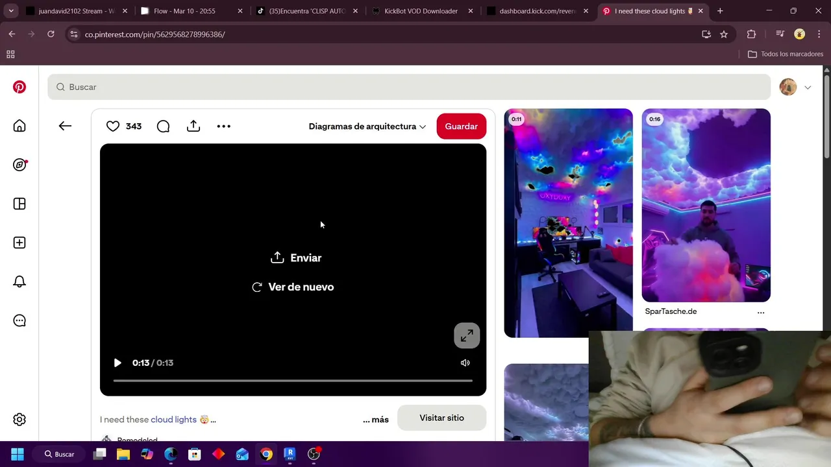Switch to Encuentra CLISP TikTok tab
Viewport: 831px width, 467px height.
306,11
